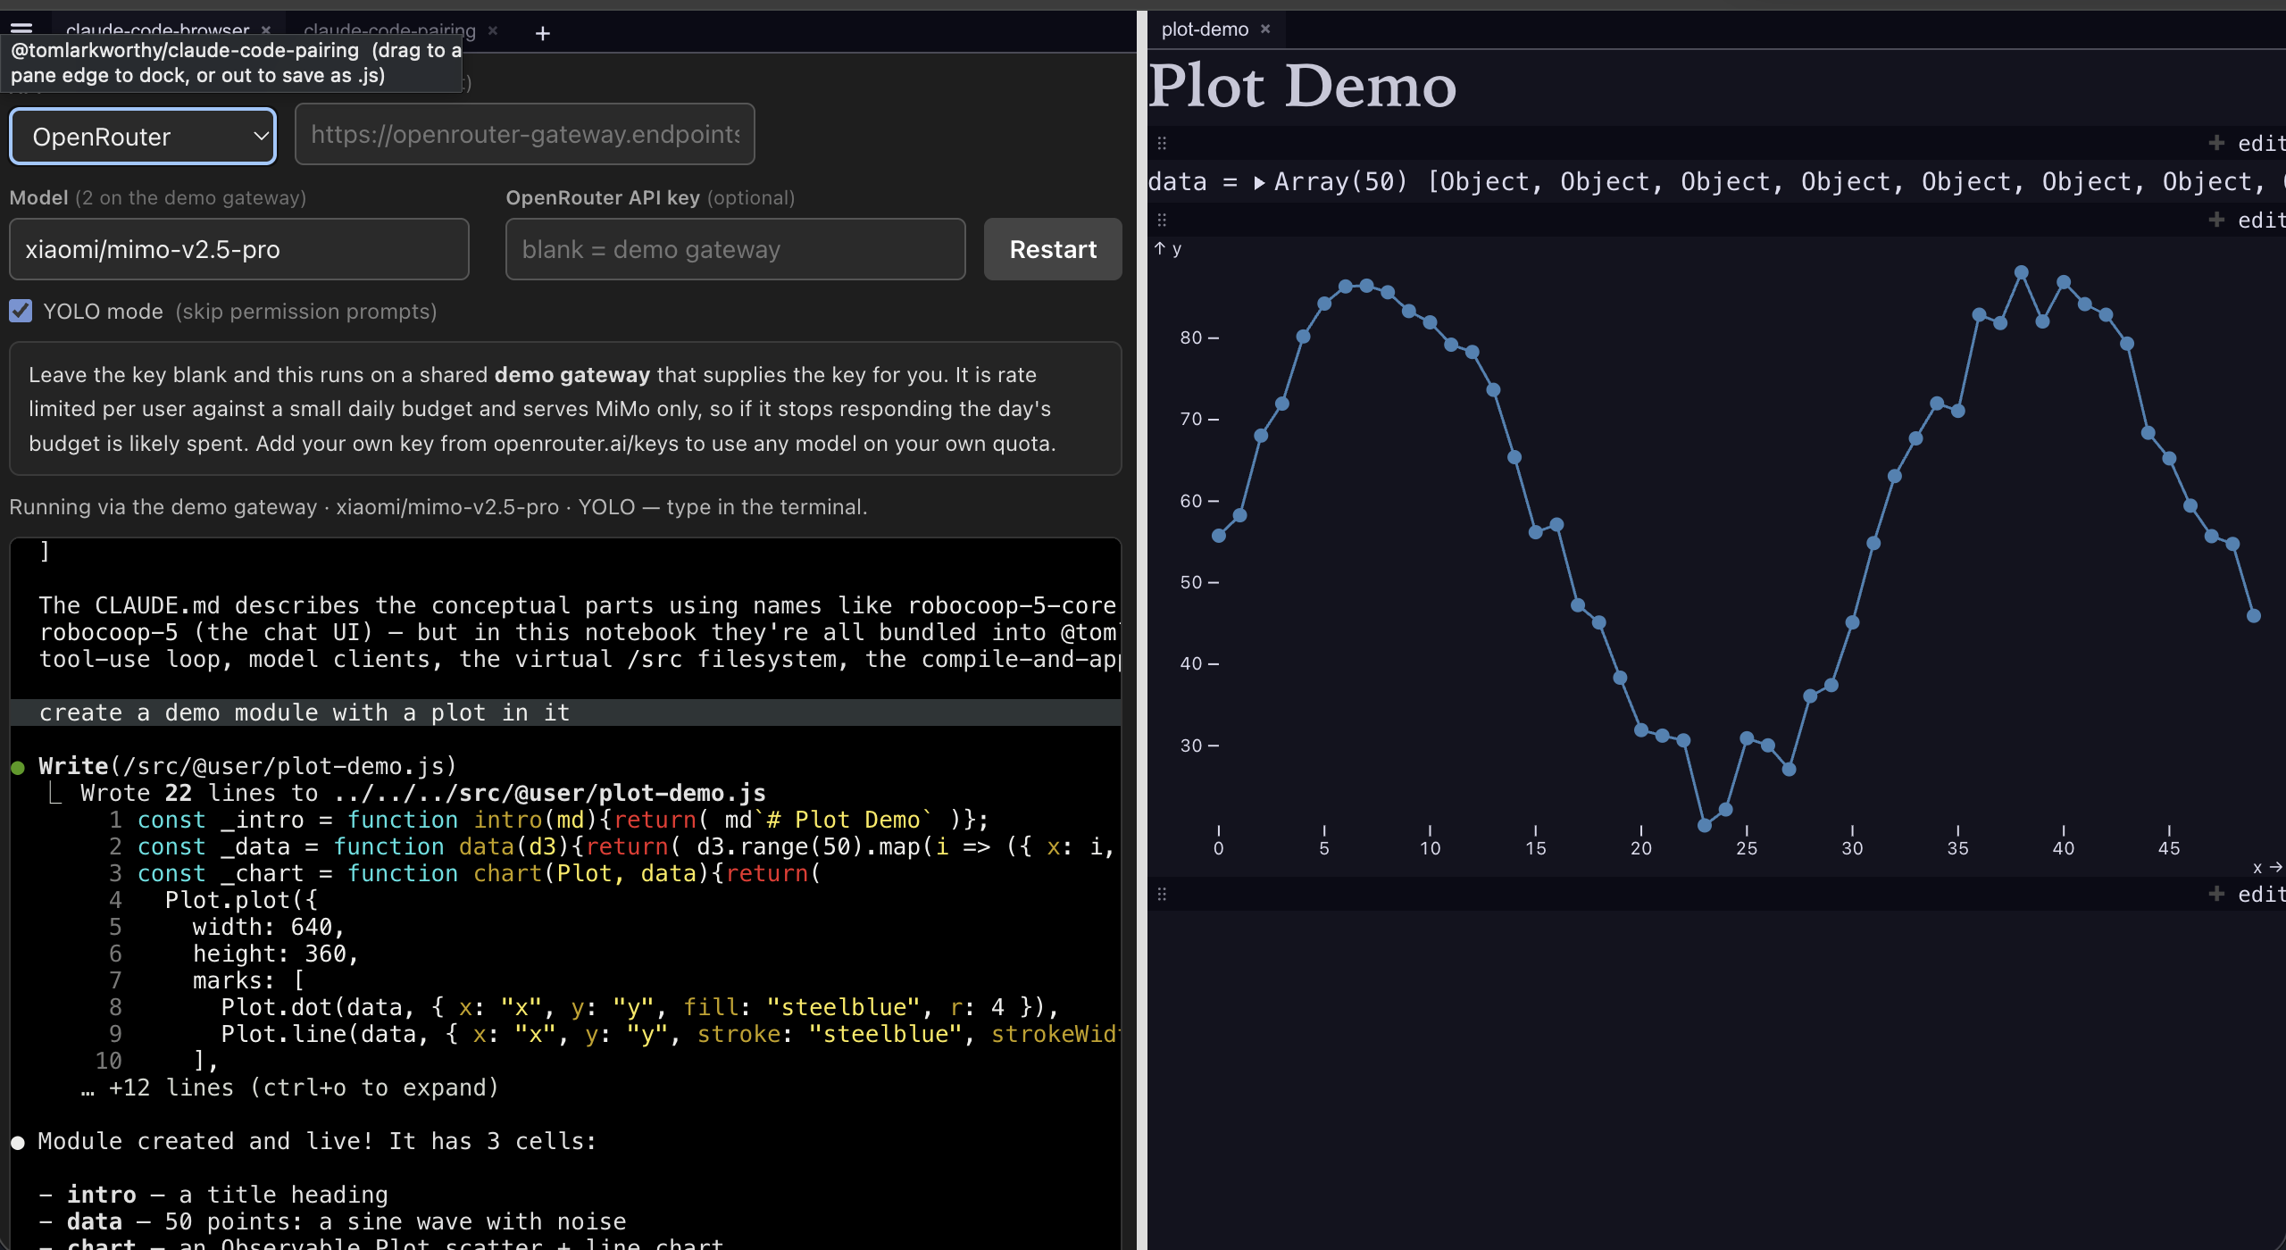
Task: Click the plus edit icon below chart
Action: [2216, 894]
